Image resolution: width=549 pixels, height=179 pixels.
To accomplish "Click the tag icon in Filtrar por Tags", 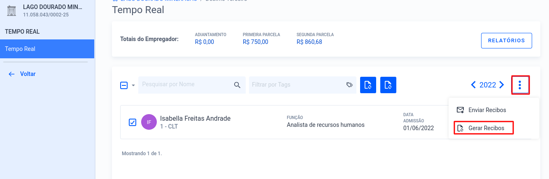I will click(x=349, y=85).
